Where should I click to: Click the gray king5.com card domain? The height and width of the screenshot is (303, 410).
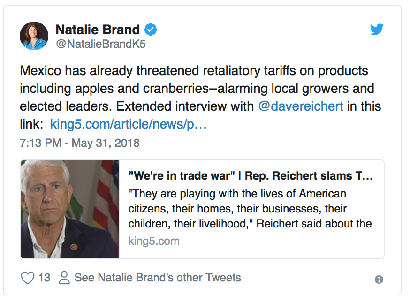tap(154, 241)
